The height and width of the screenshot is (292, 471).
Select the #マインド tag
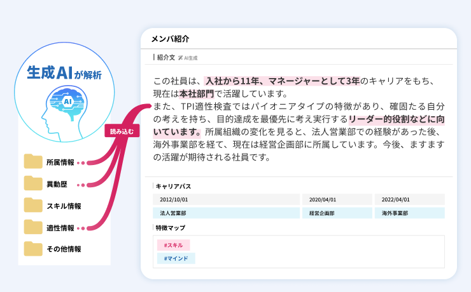[176, 258]
